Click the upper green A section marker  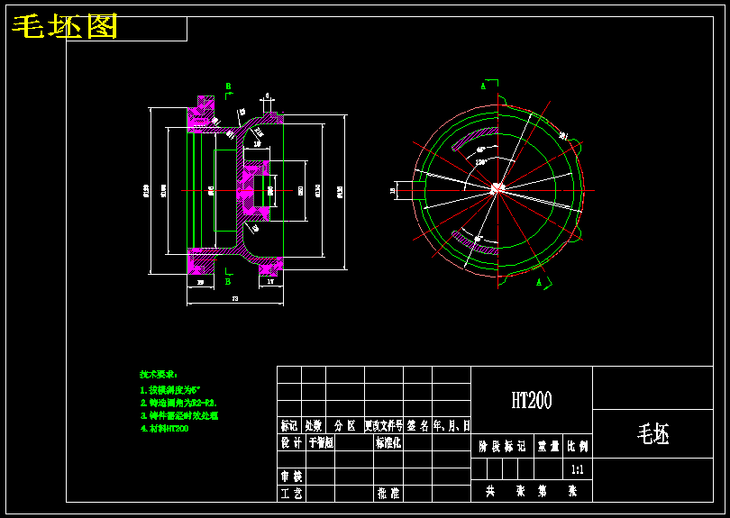pos(483,86)
